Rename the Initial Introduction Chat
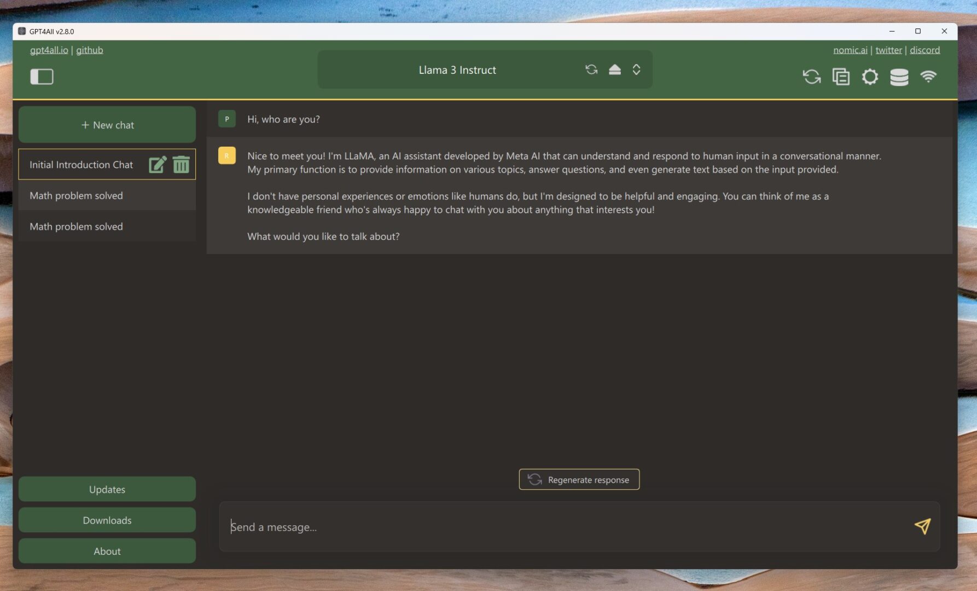 click(x=158, y=164)
